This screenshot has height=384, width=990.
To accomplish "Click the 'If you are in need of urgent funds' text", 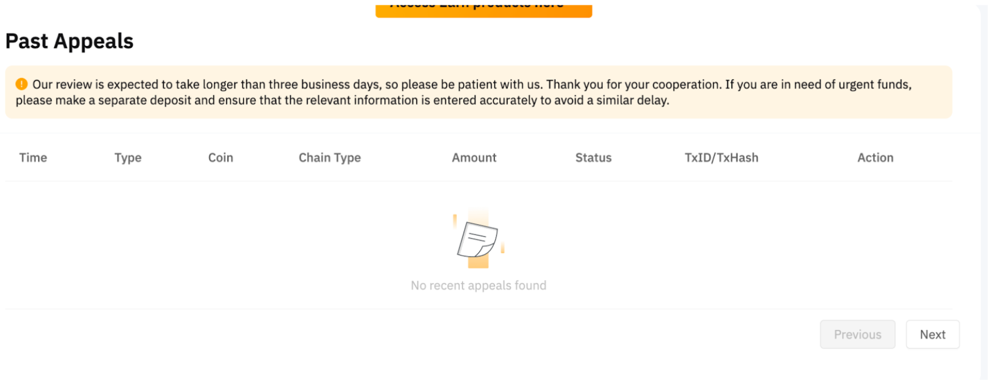I will tap(818, 84).
